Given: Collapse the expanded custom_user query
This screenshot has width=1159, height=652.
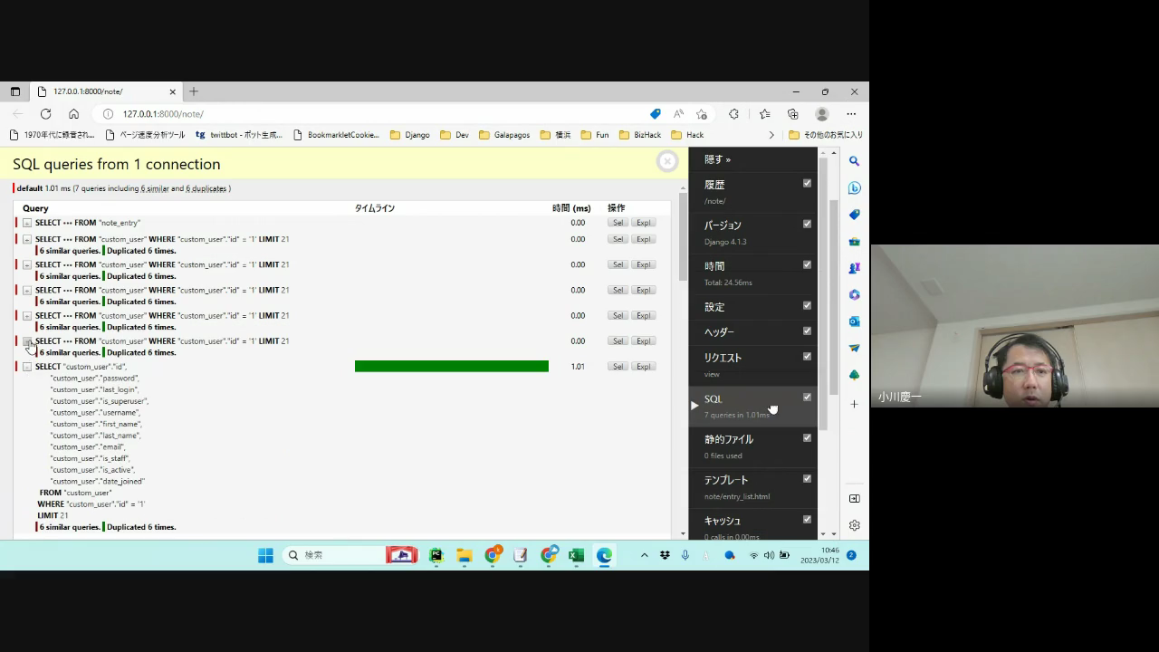Looking at the screenshot, I should click(x=27, y=367).
